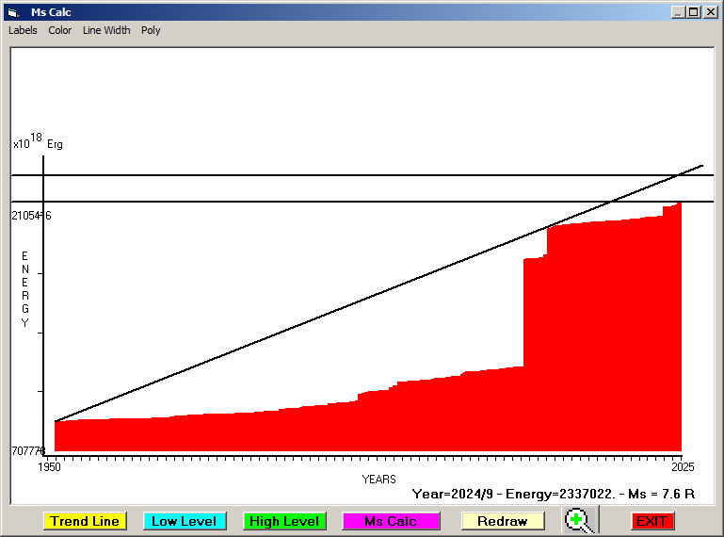Open the Poly menu
Viewport: 724px width, 537px height.
151,30
